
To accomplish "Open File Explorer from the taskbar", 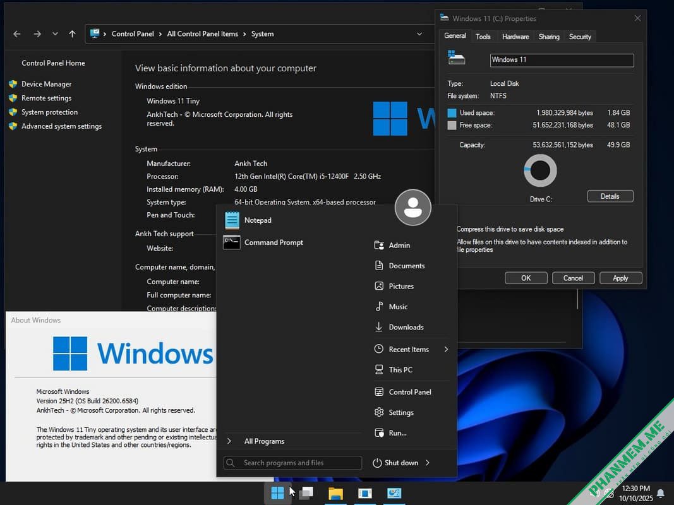I will tap(335, 494).
